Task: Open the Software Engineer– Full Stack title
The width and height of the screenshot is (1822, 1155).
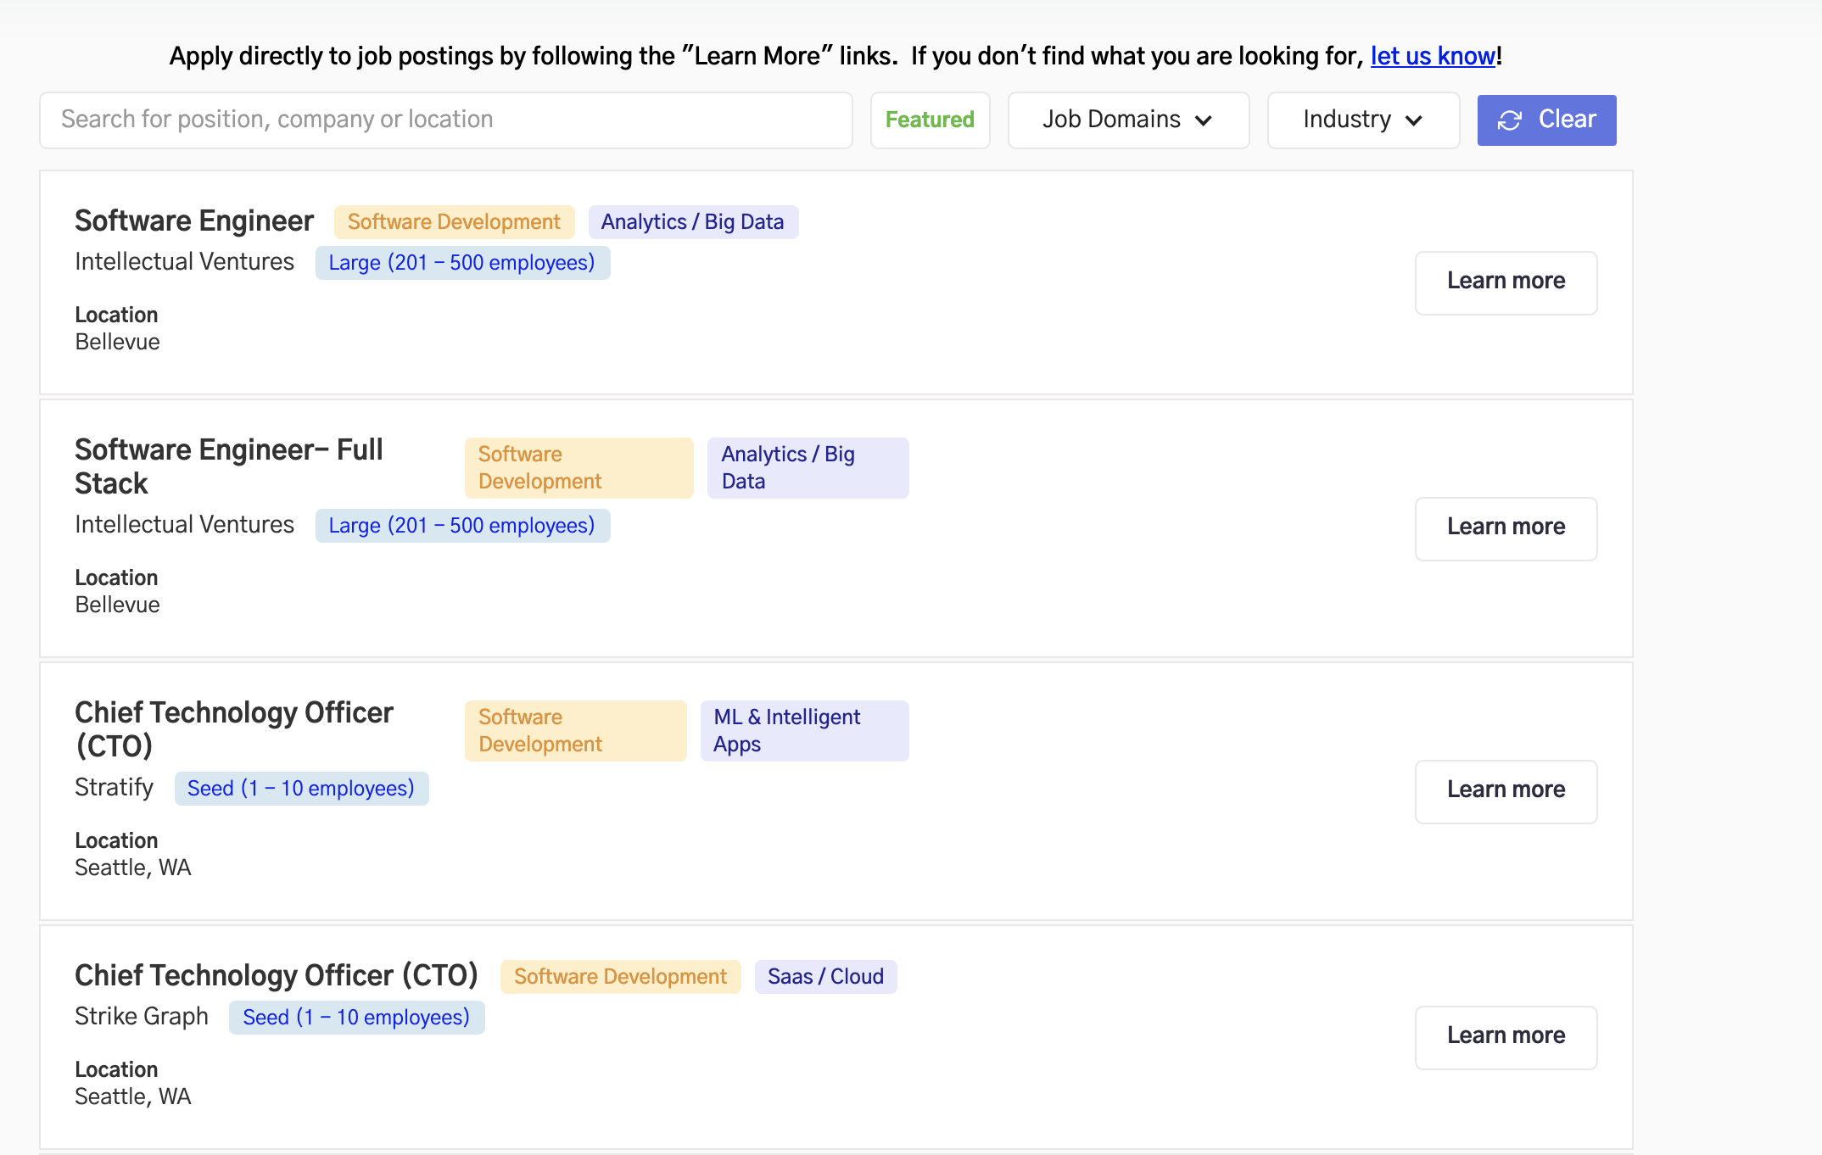Action: point(229,466)
